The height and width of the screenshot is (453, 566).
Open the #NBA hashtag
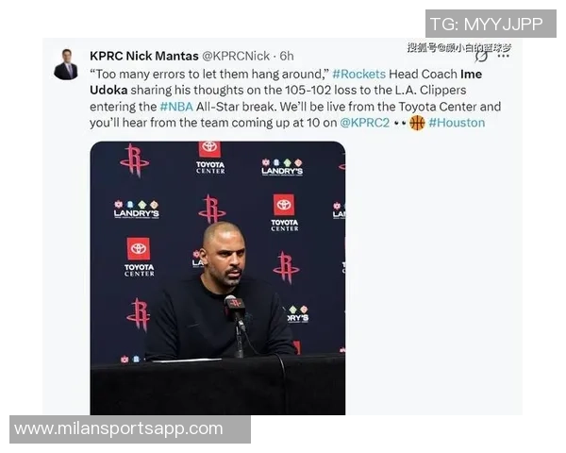[176, 107]
